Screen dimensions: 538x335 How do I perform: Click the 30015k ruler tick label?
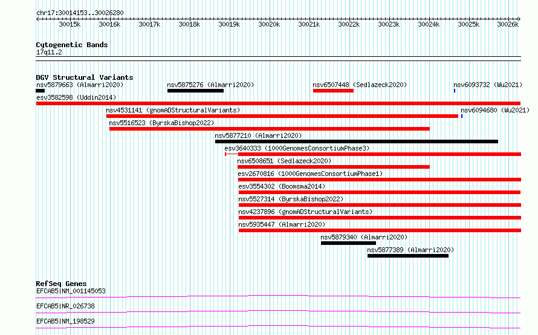coord(70,24)
